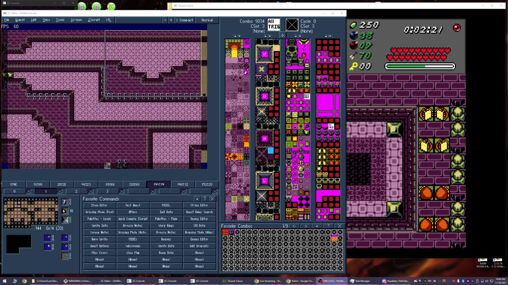Click the blue item gem icon
Image resolution: width=508 pixels, height=285 pixels.
click(65, 202)
